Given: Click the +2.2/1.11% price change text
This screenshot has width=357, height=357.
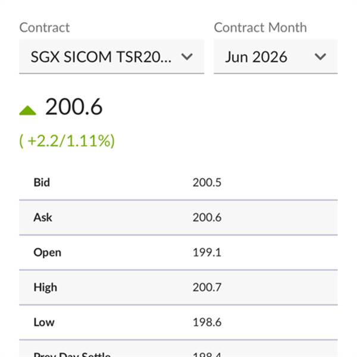Looking at the screenshot, I should (67, 141).
